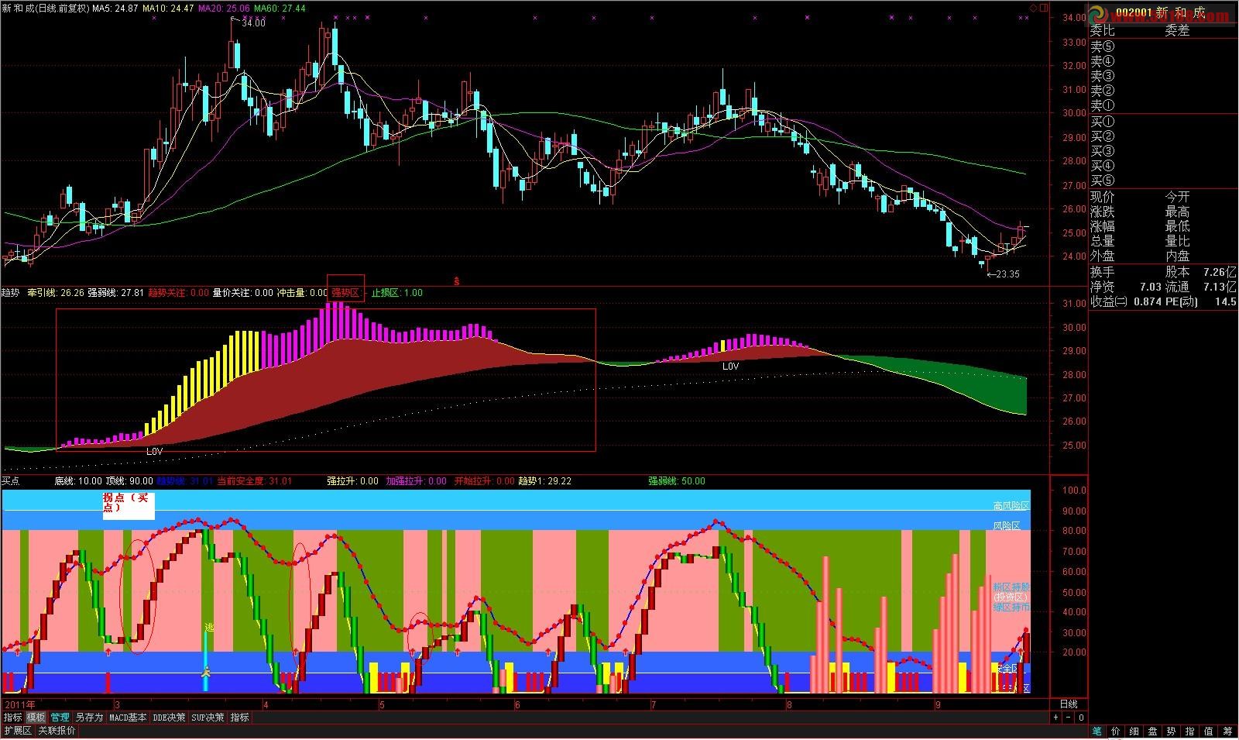The height and width of the screenshot is (740, 1239).
Task: Reset chart zoom with the 0 button
Action: [1081, 718]
